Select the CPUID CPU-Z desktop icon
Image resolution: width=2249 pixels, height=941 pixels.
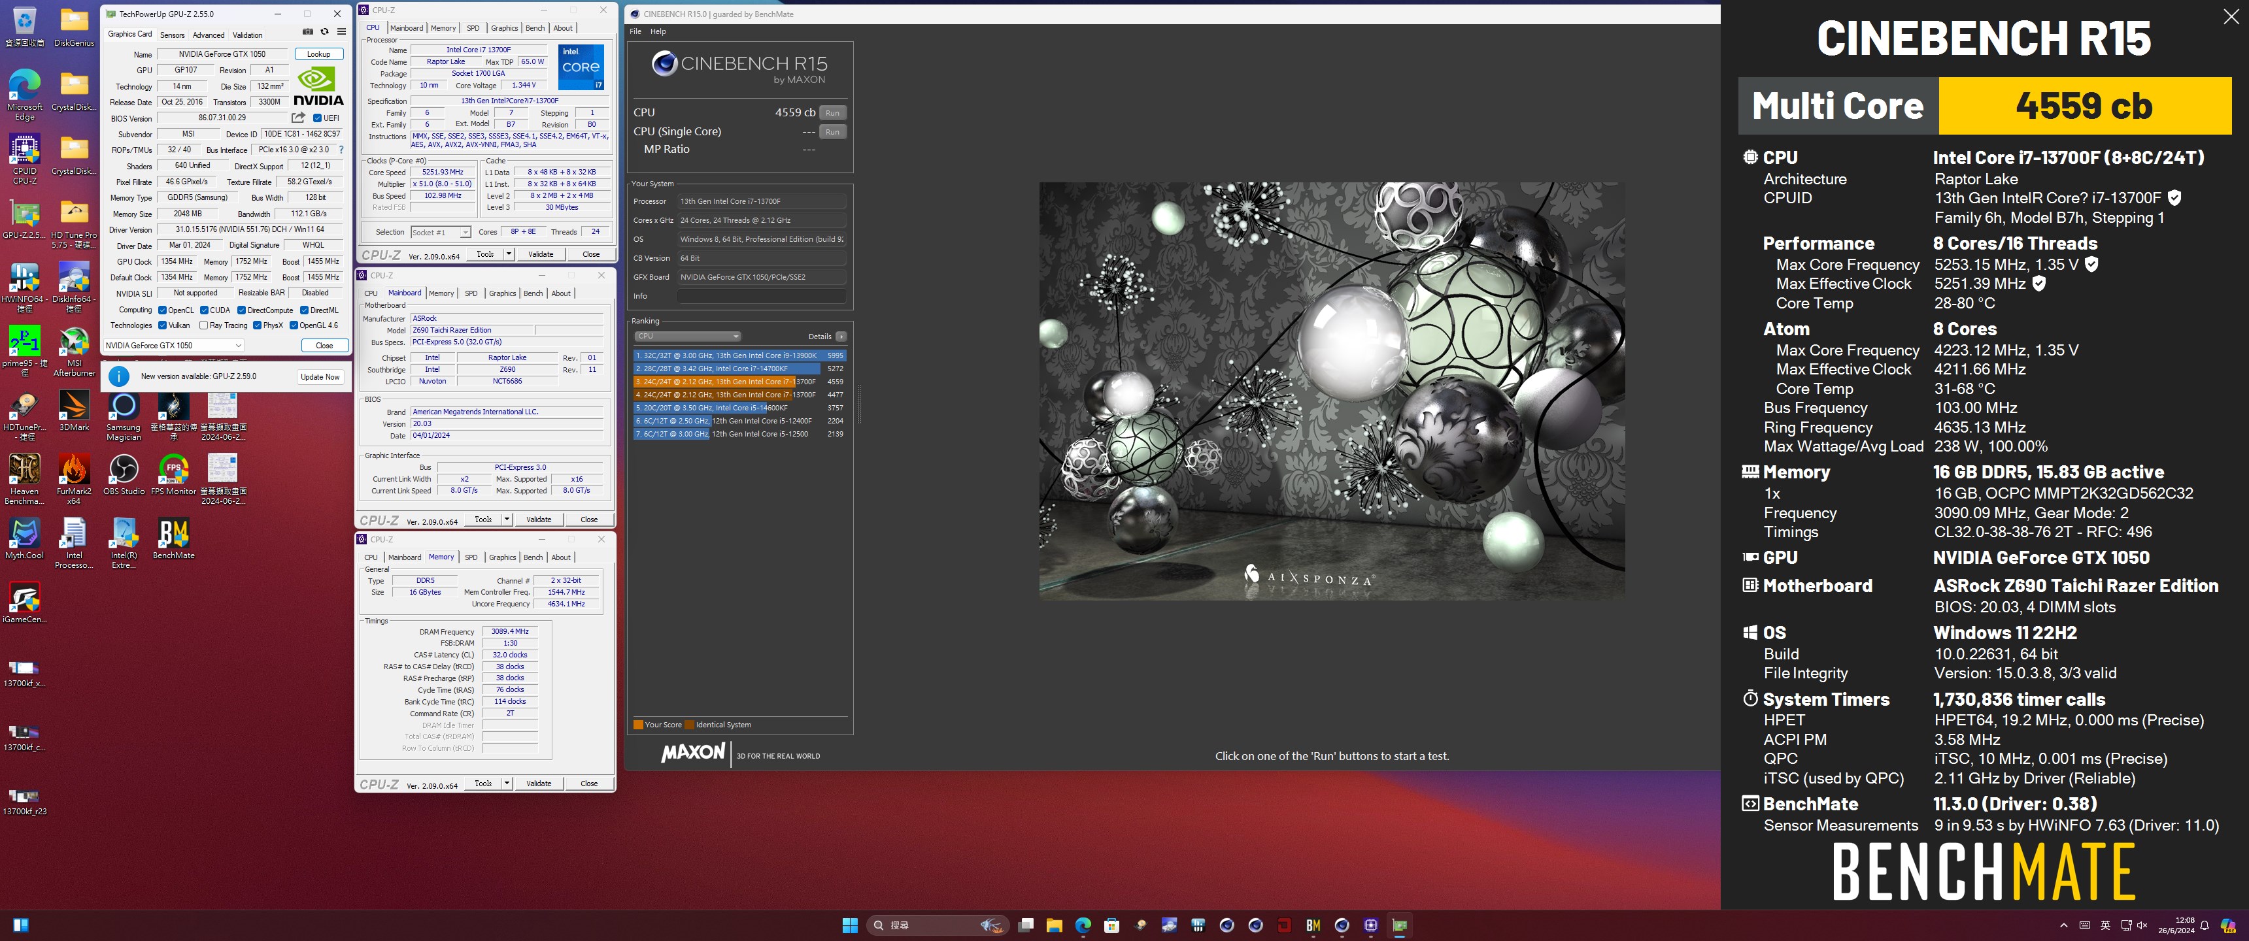click(24, 159)
